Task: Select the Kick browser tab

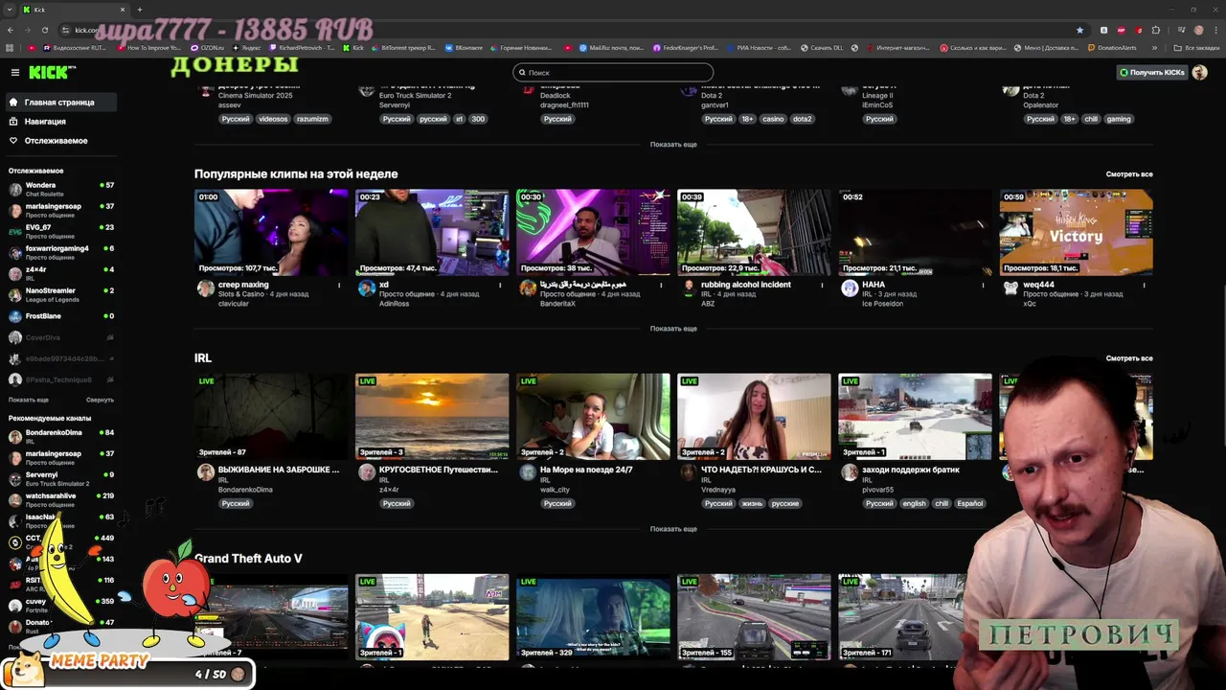Action: 74,10
